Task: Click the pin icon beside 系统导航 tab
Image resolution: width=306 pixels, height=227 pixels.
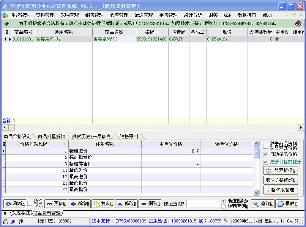Action: point(5,214)
